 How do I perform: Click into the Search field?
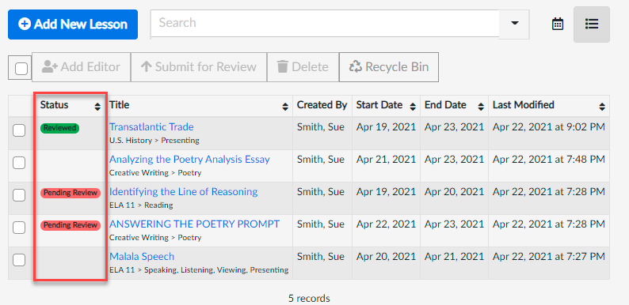point(325,23)
